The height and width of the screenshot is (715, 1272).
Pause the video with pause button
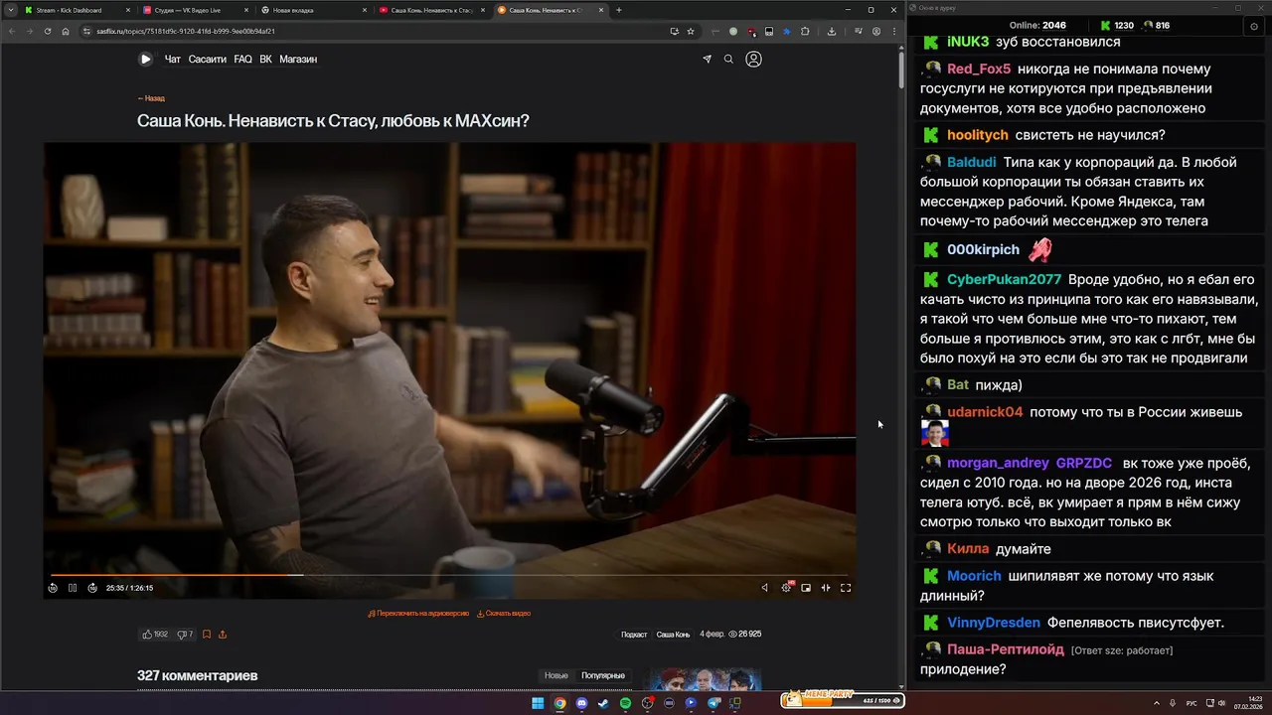point(73,588)
